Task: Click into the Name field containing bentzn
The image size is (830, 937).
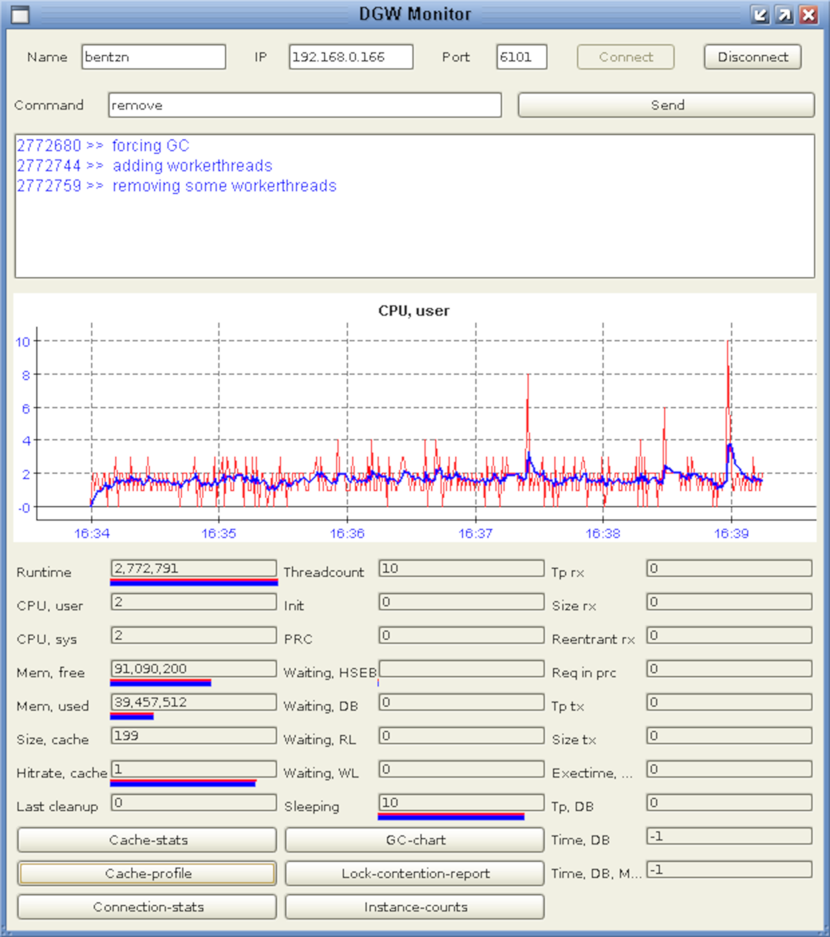Action: coord(153,57)
